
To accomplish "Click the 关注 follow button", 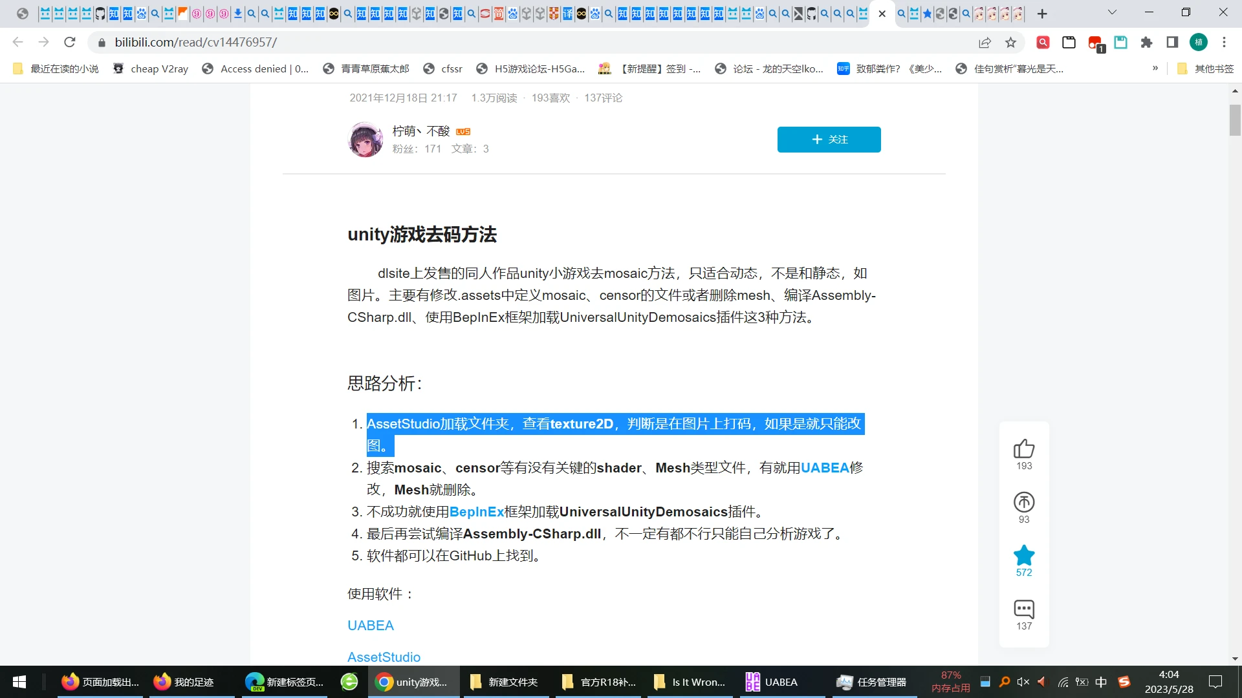I will [x=829, y=139].
